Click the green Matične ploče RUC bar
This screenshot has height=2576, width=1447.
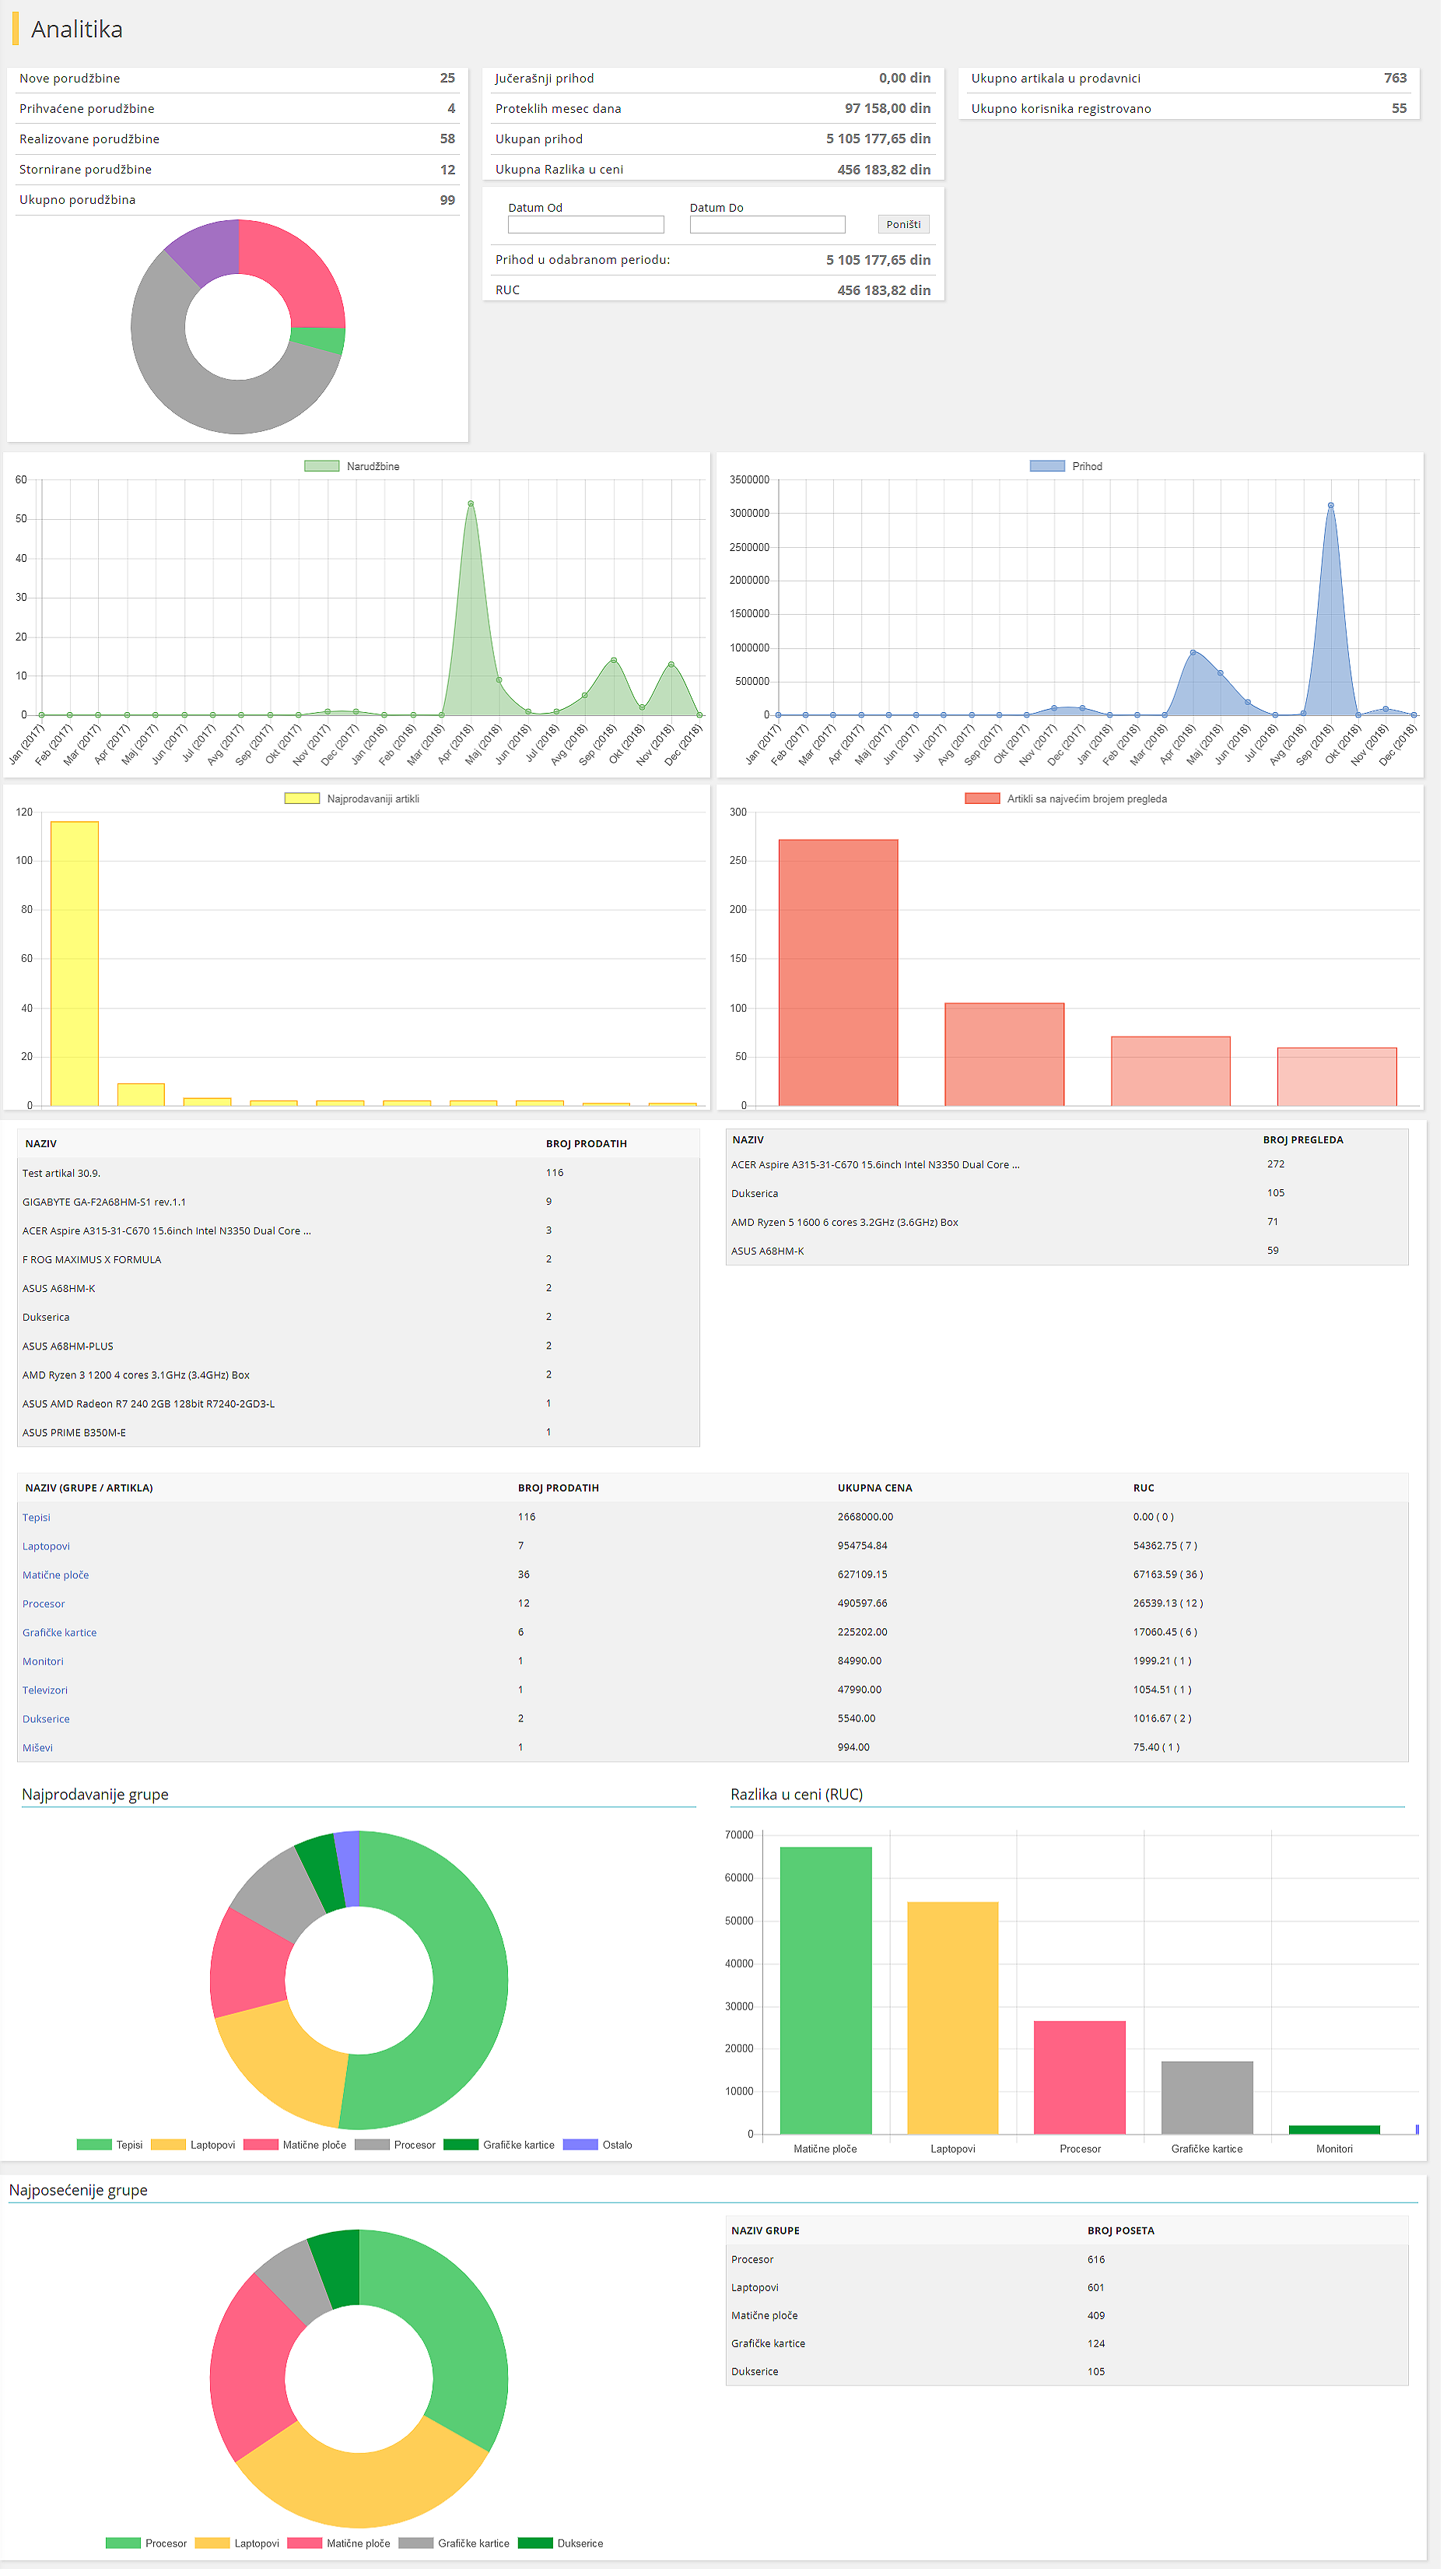tap(829, 1998)
